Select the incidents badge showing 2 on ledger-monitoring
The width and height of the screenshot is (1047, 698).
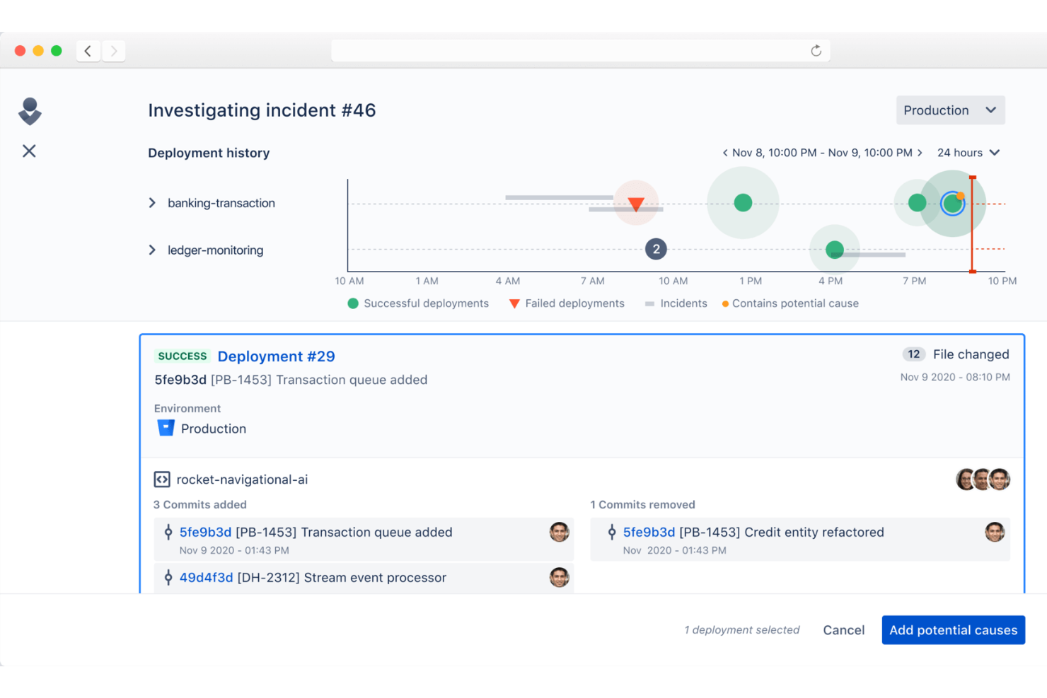coord(656,249)
